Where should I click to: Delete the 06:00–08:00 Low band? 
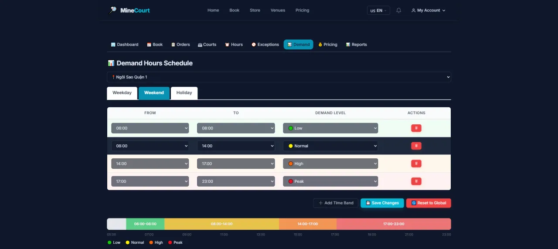click(416, 128)
